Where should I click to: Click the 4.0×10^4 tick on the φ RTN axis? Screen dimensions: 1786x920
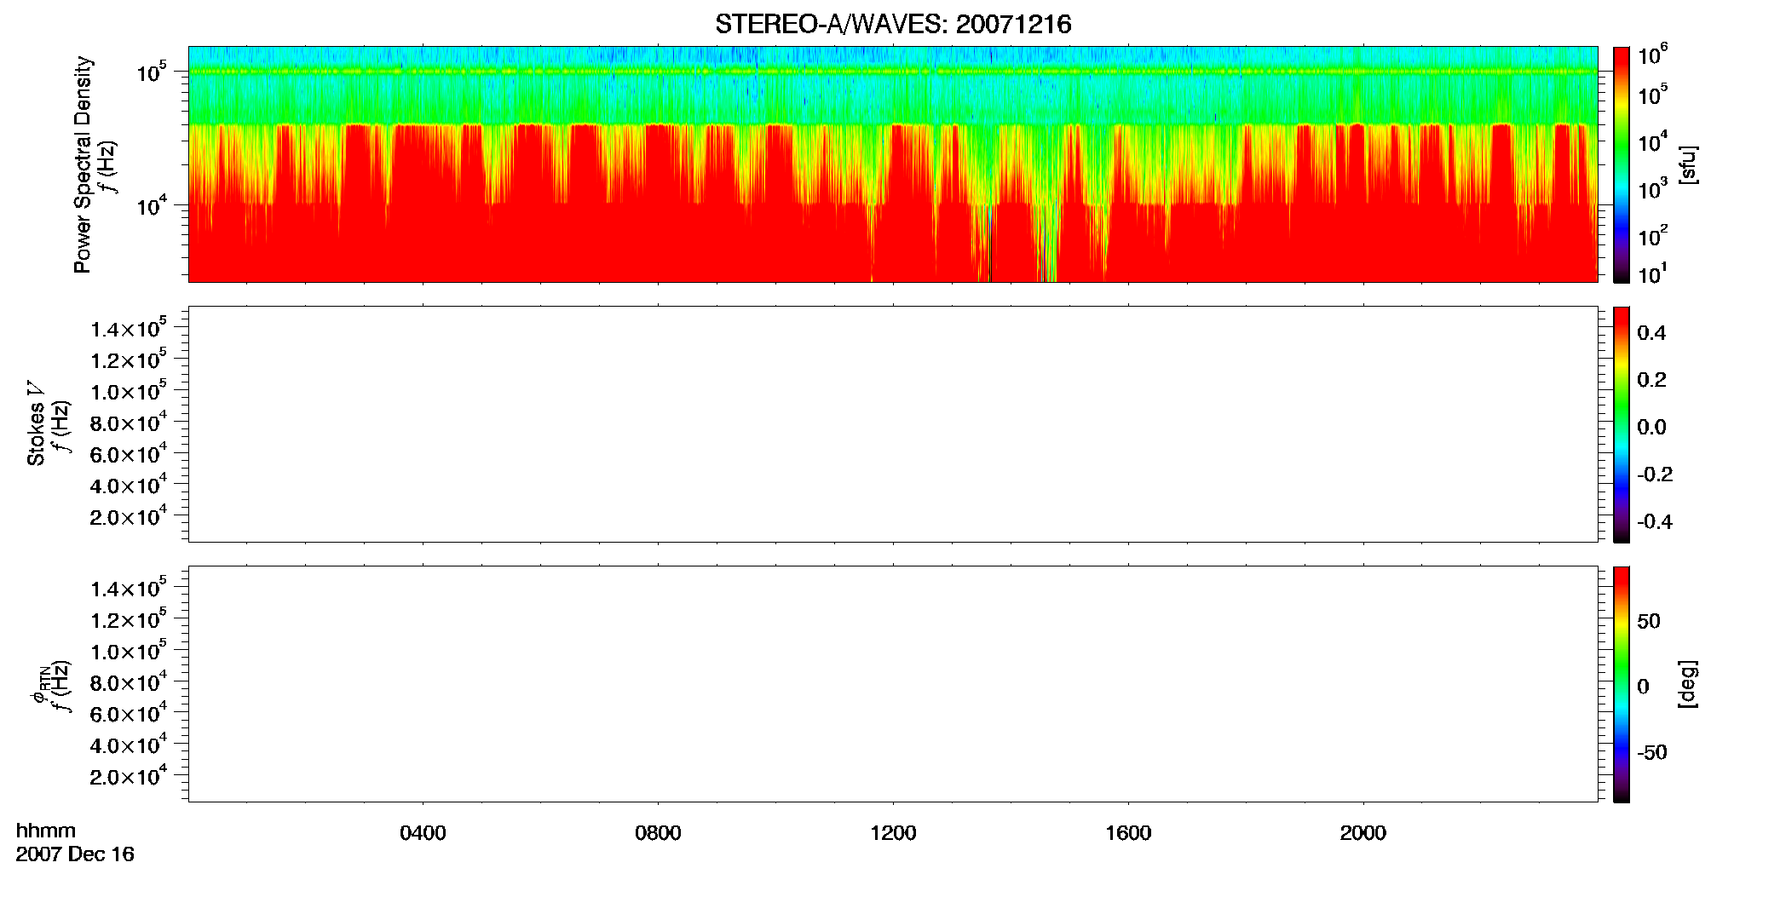pyautogui.click(x=129, y=745)
